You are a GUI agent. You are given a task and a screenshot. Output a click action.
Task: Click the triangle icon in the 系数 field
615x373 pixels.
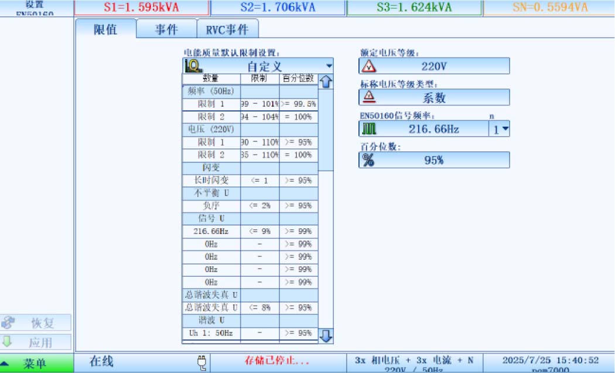(x=368, y=97)
